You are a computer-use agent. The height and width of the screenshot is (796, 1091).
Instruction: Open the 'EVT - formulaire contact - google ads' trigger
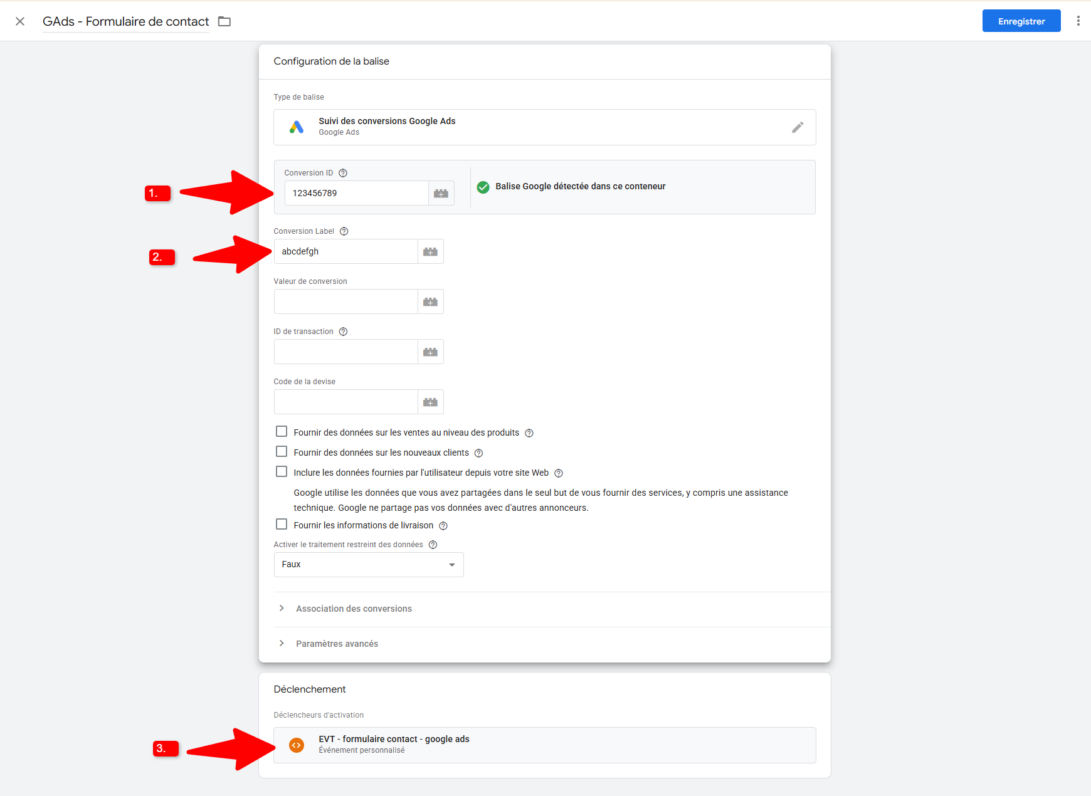[545, 745]
